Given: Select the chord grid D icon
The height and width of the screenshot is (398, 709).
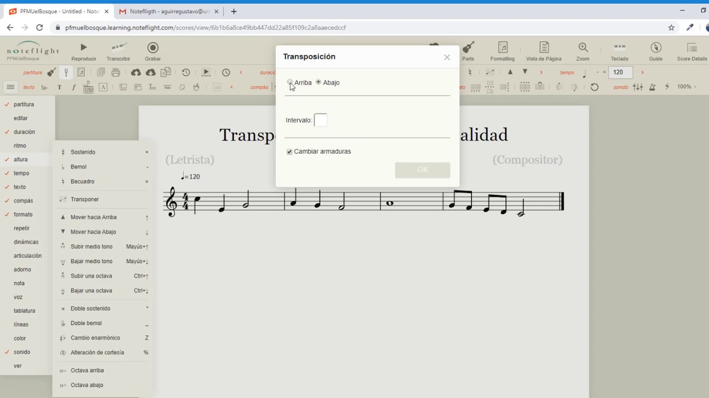Looking at the screenshot, I should click(x=88, y=87).
